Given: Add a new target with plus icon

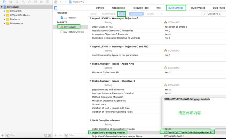Looking at the screenshot, I should (x=55, y=135).
